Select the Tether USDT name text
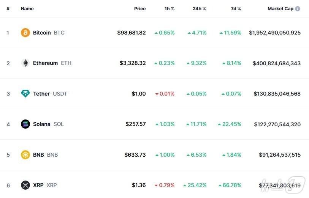 [50, 94]
